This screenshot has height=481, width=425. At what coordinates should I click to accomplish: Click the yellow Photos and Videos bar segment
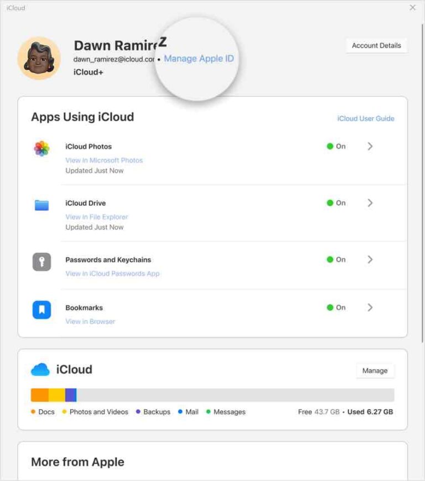(x=57, y=395)
